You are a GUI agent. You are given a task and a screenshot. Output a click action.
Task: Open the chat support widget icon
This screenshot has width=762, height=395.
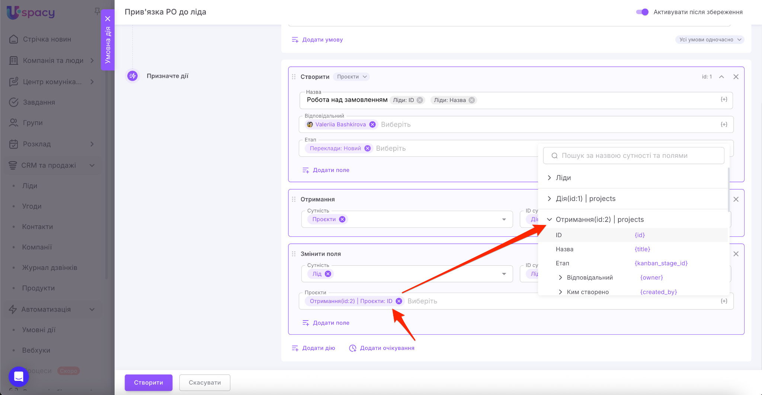tap(19, 376)
